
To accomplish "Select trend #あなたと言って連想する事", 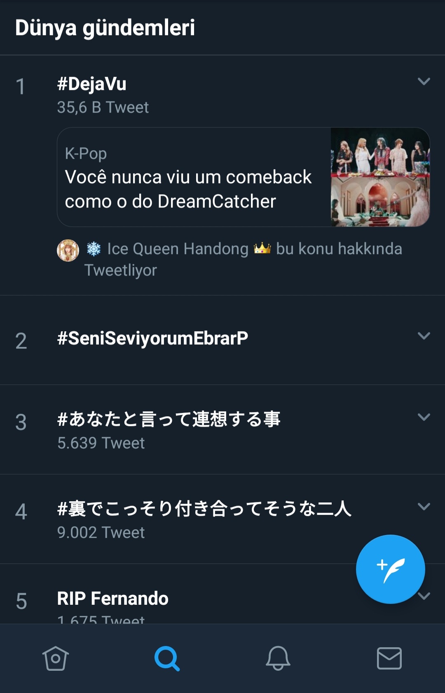I will click(169, 420).
